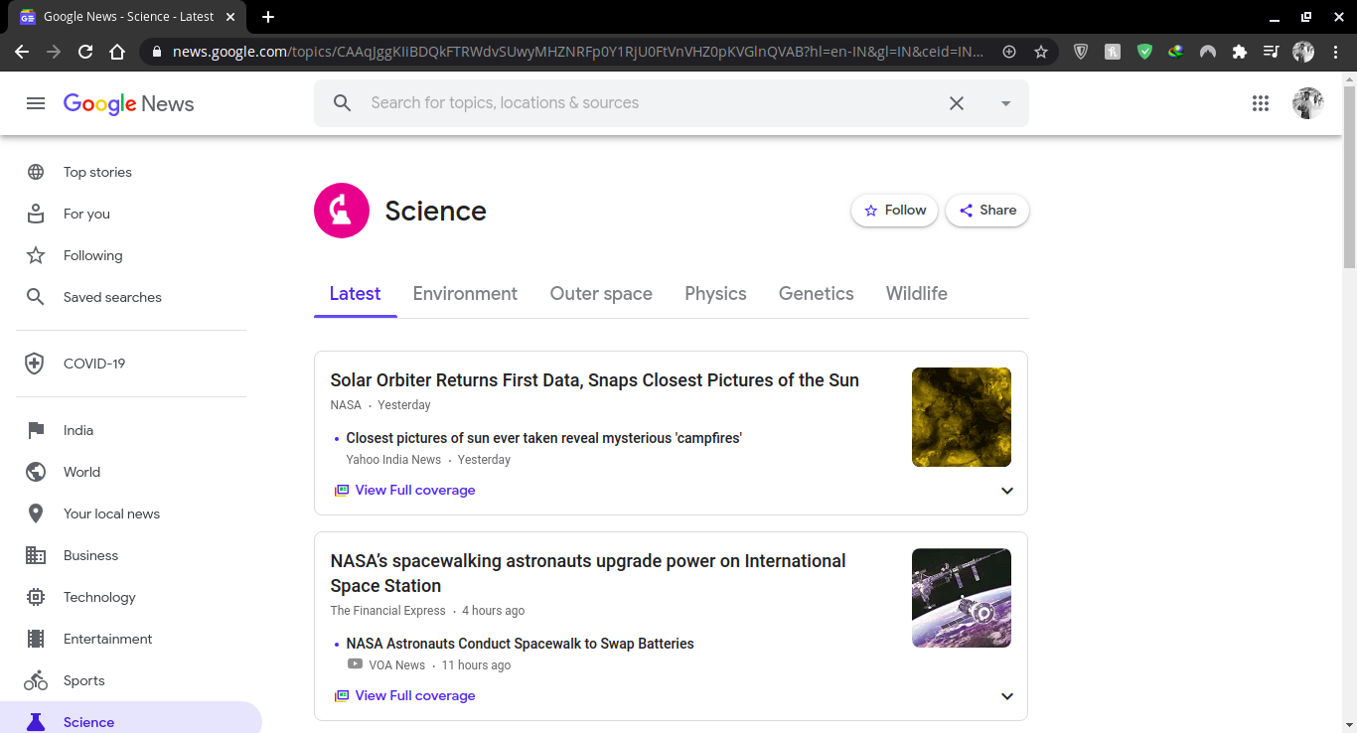Open the Google apps grid
Image resolution: width=1357 pixels, height=733 pixels.
(x=1261, y=103)
